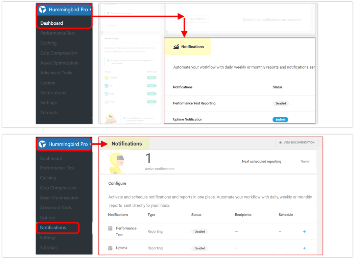Click the calendar icon beside Performance Test
The image size is (355, 259).
pyautogui.click(x=110, y=229)
